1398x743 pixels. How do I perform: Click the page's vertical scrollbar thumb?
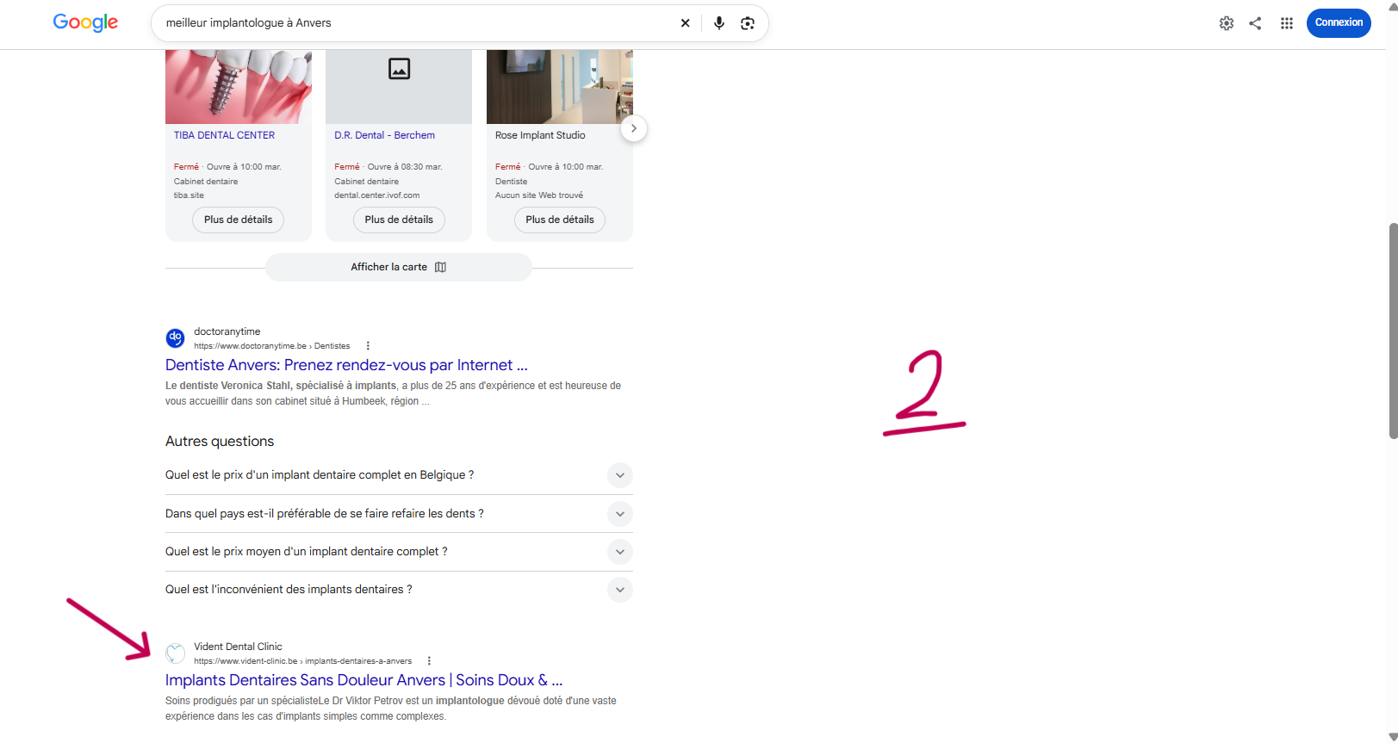(1392, 331)
